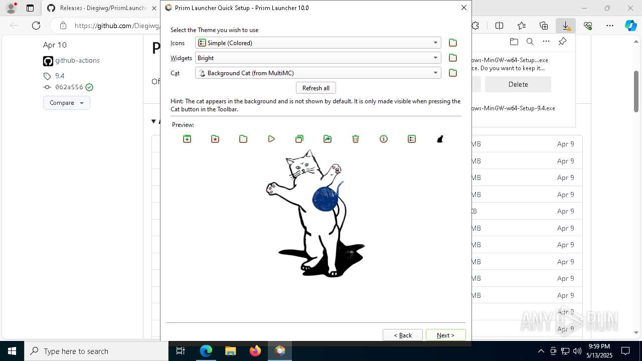Click the 9.4 tag link
642x361 pixels.
click(x=60, y=76)
